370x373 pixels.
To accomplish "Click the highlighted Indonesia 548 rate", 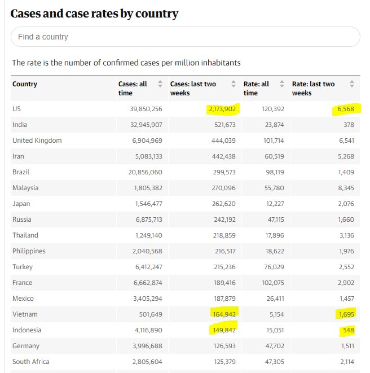I will 348,330.
